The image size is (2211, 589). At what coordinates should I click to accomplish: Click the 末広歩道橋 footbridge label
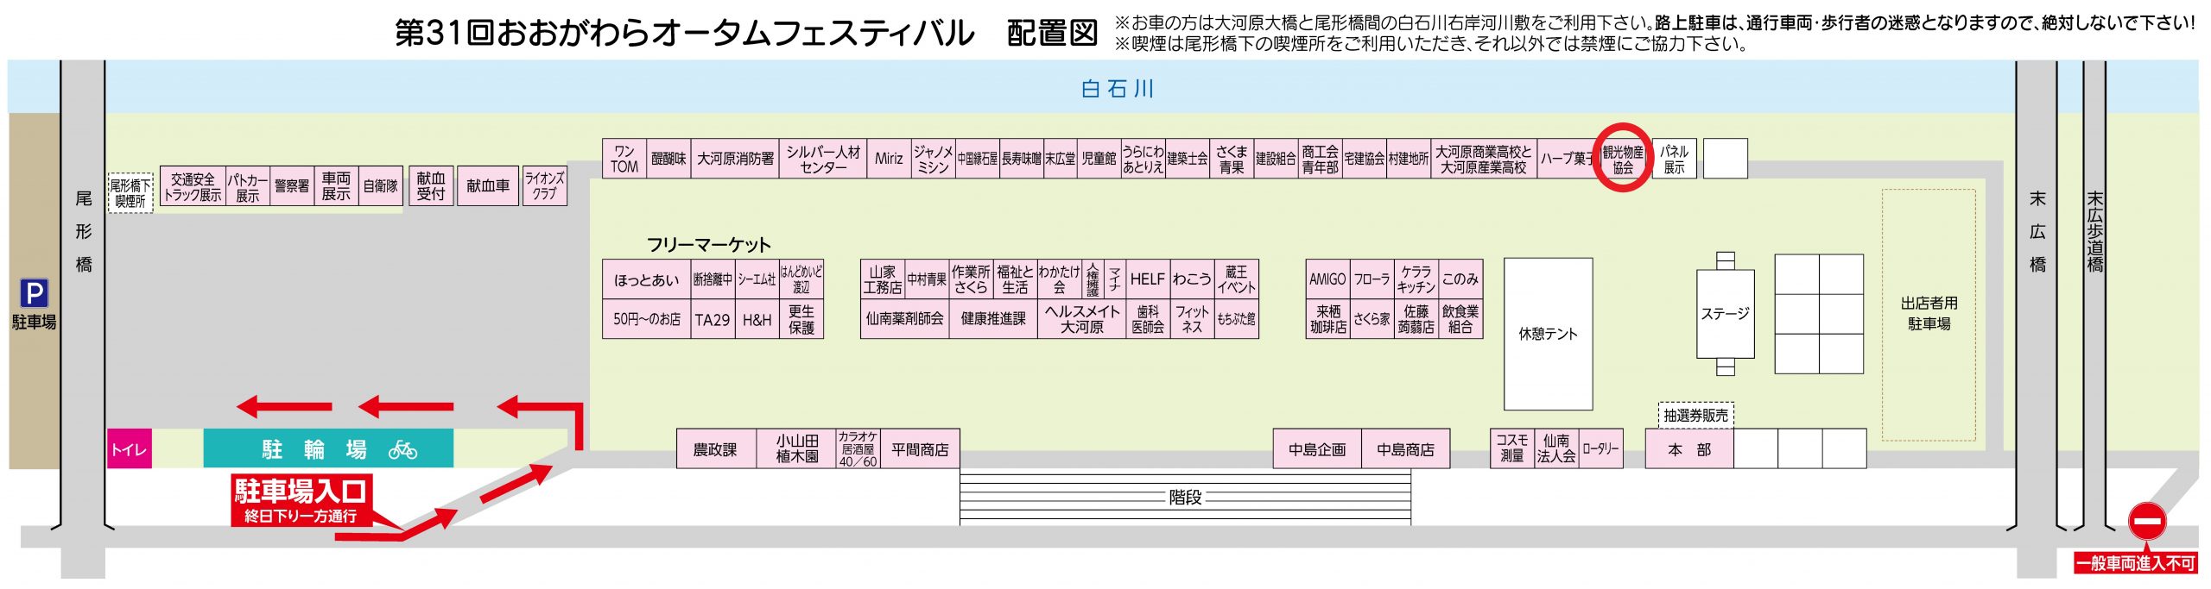pyautogui.click(x=2095, y=231)
